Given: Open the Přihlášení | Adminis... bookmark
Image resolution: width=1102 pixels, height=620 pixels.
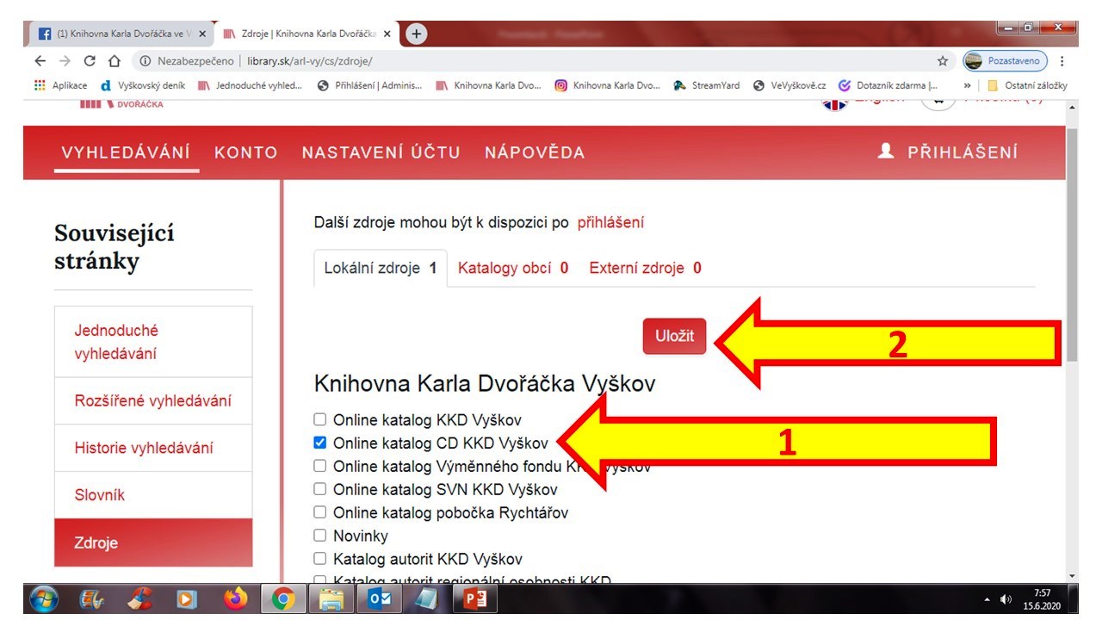Looking at the screenshot, I should click(x=370, y=85).
